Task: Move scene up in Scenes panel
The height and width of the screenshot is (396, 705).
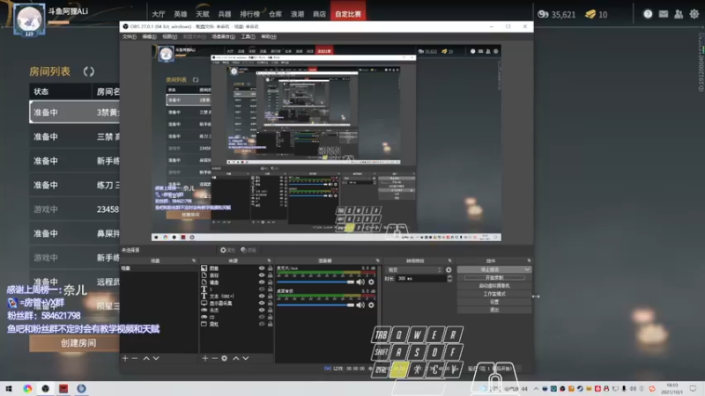Action: pos(146,358)
